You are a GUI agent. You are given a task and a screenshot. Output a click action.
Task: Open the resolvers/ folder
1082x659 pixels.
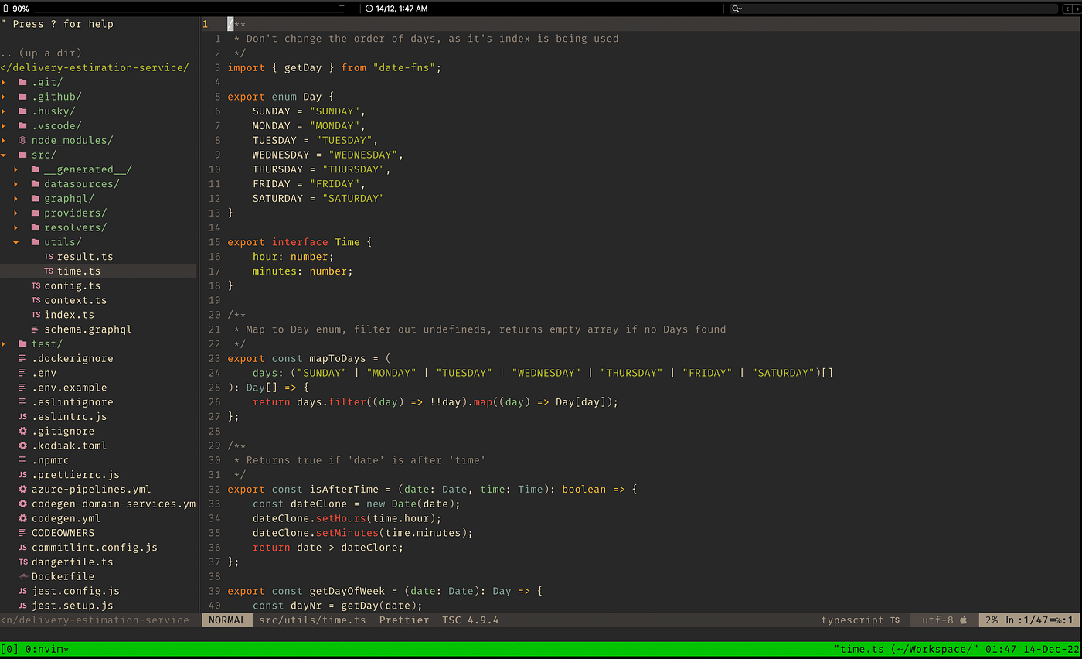click(x=76, y=227)
